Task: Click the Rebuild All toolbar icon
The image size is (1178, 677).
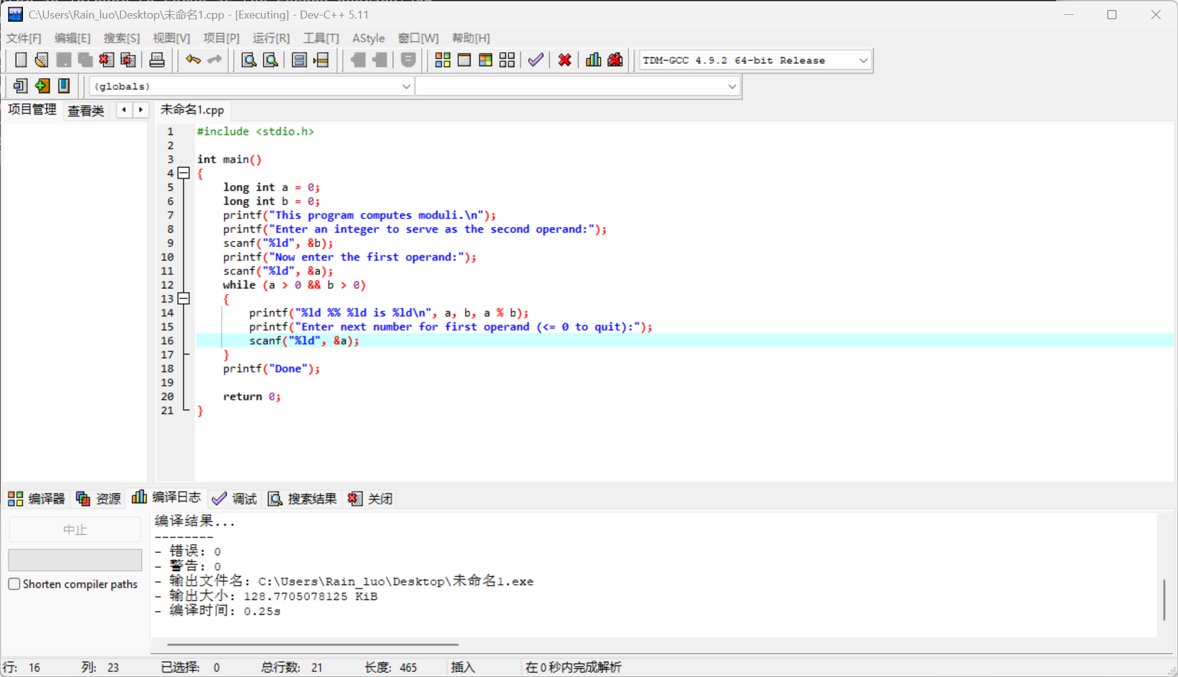Action: click(507, 60)
